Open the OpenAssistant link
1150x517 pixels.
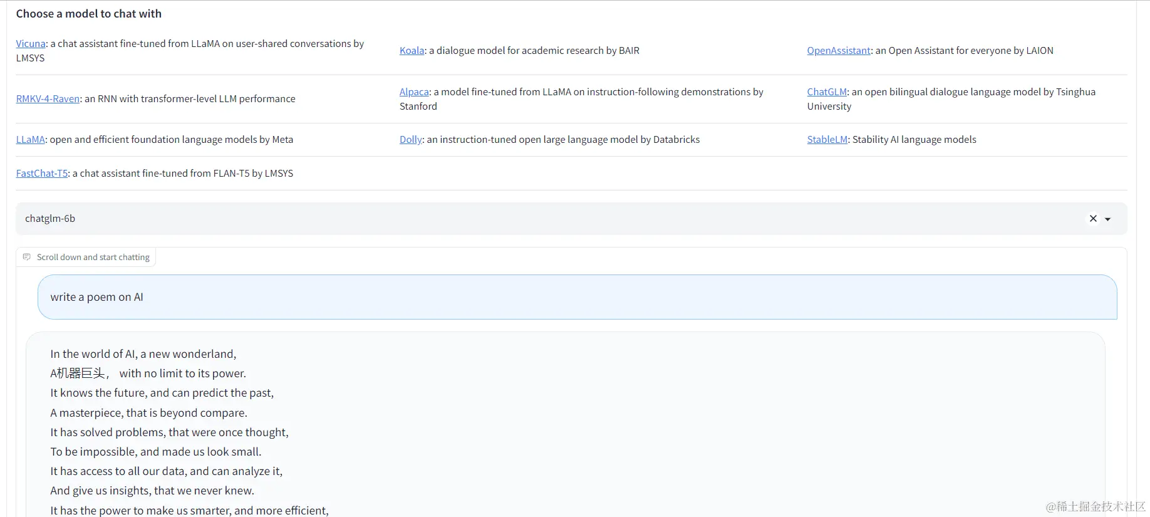839,51
